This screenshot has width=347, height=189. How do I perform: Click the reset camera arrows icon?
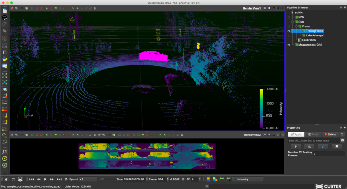click(x=4, y=75)
